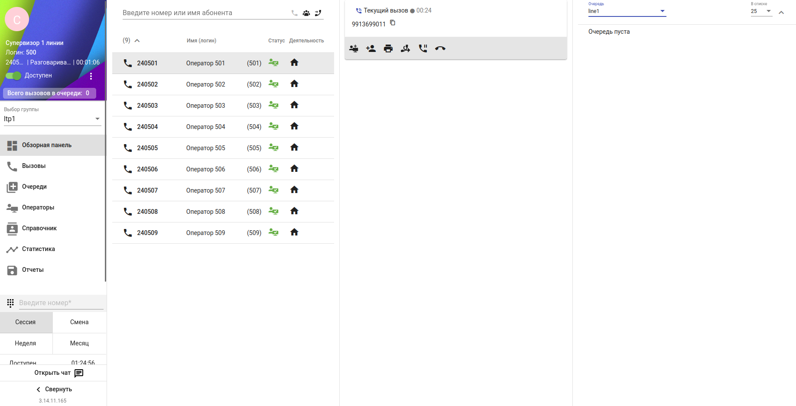This screenshot has width=796, height=406.
Task: Go to the Операторы section
Action: [x=38, y=207]
